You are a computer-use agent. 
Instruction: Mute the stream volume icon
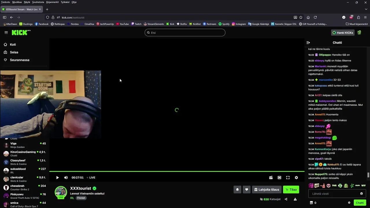(x=66, y=178)
